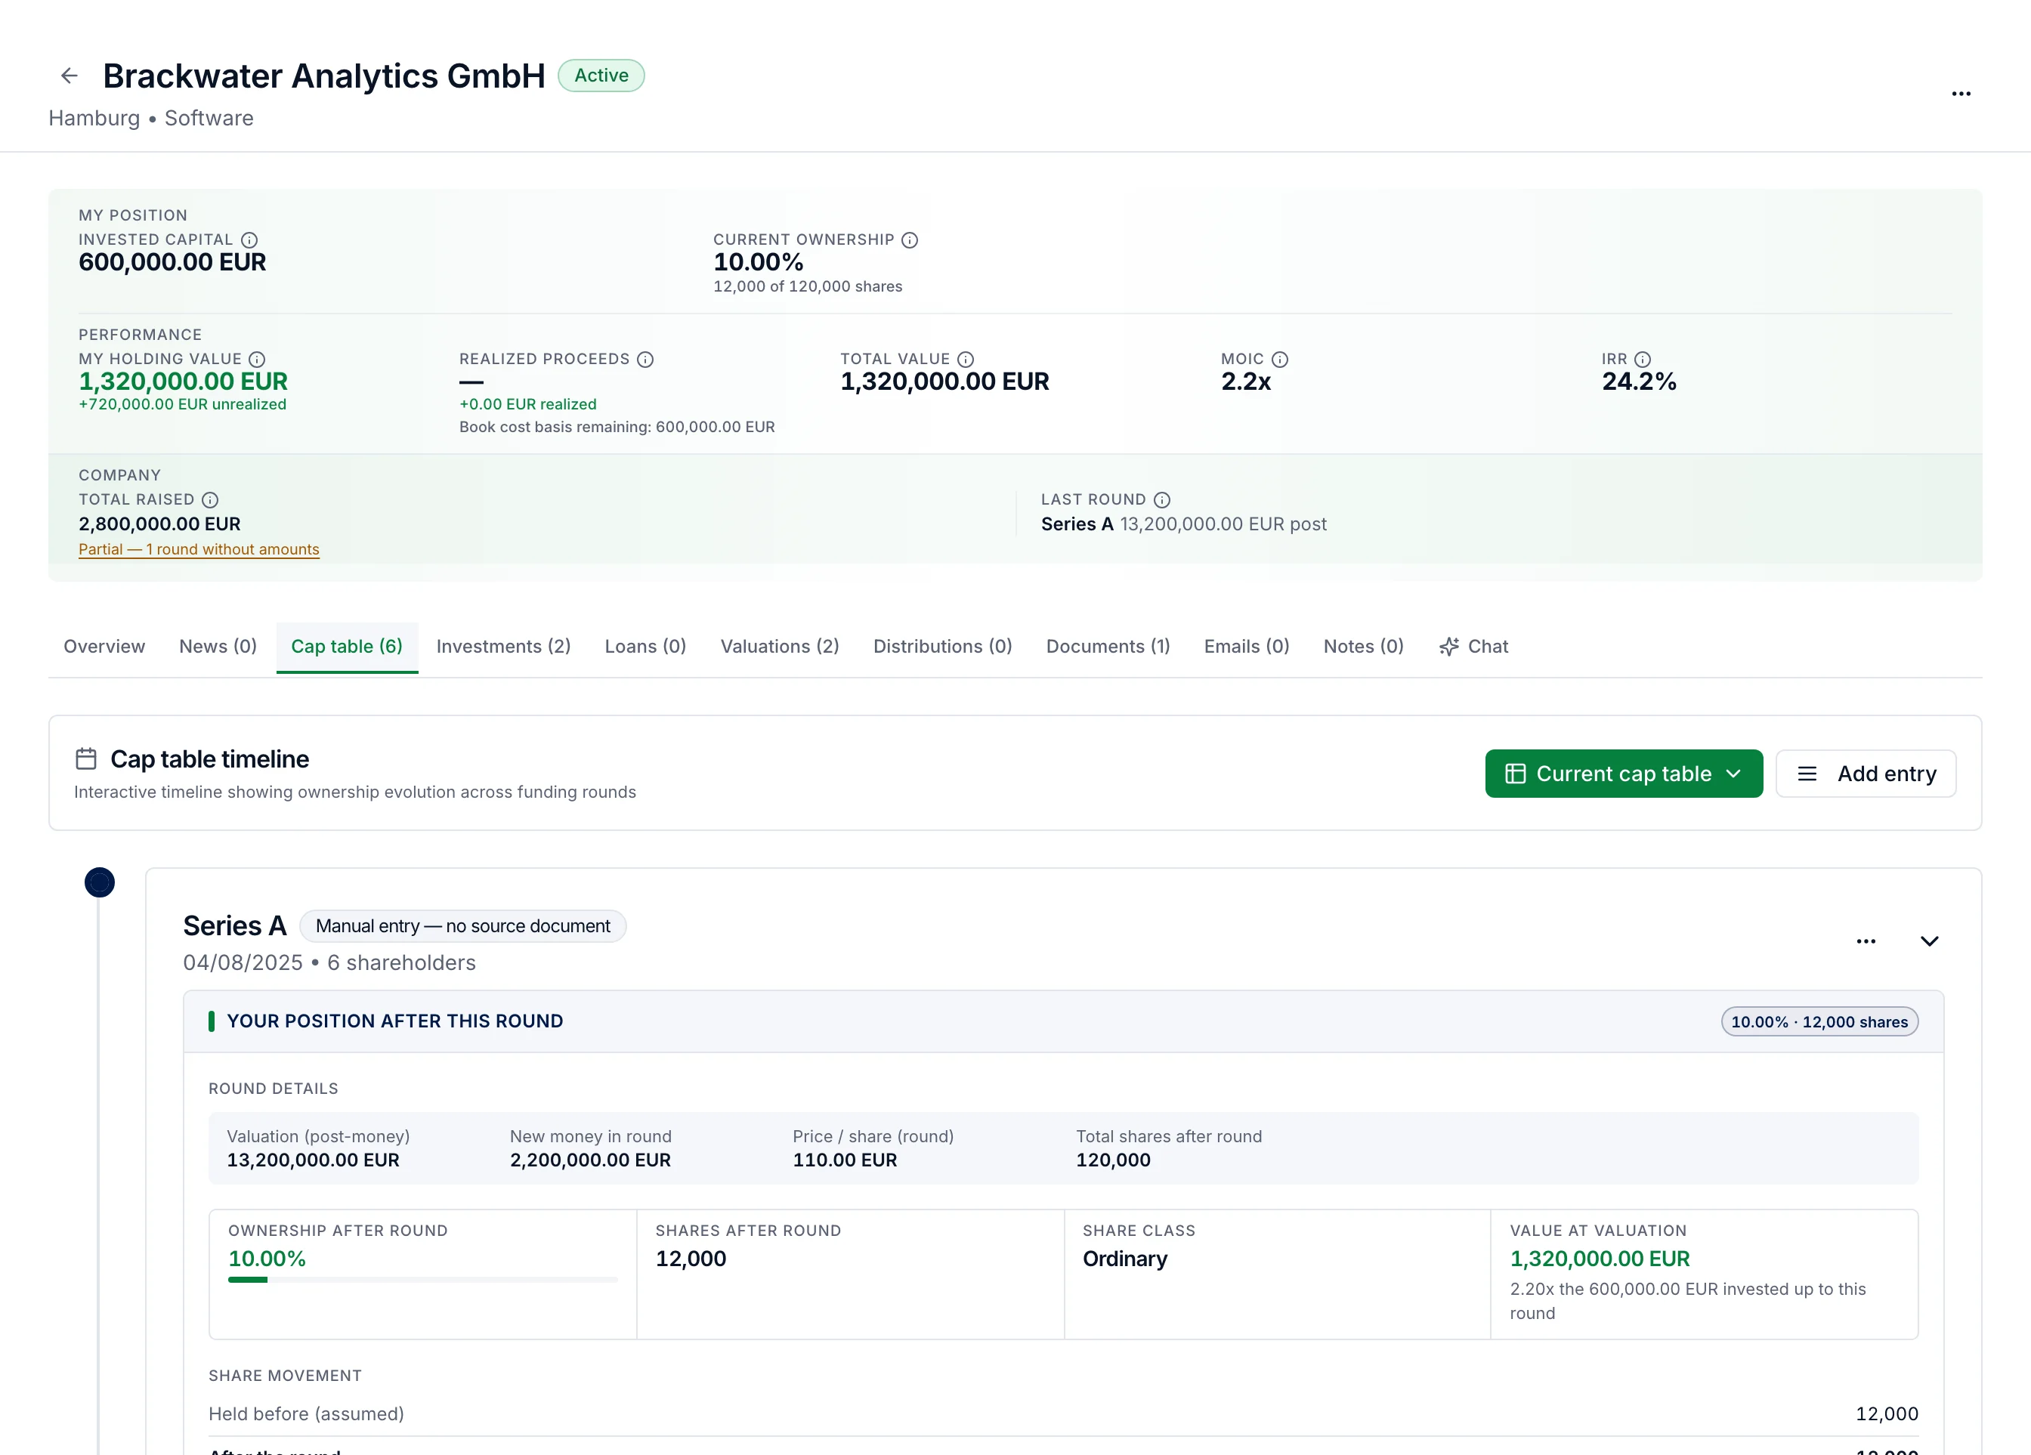
Task: Show info for My Holding Value
Action: coord(257,359)
